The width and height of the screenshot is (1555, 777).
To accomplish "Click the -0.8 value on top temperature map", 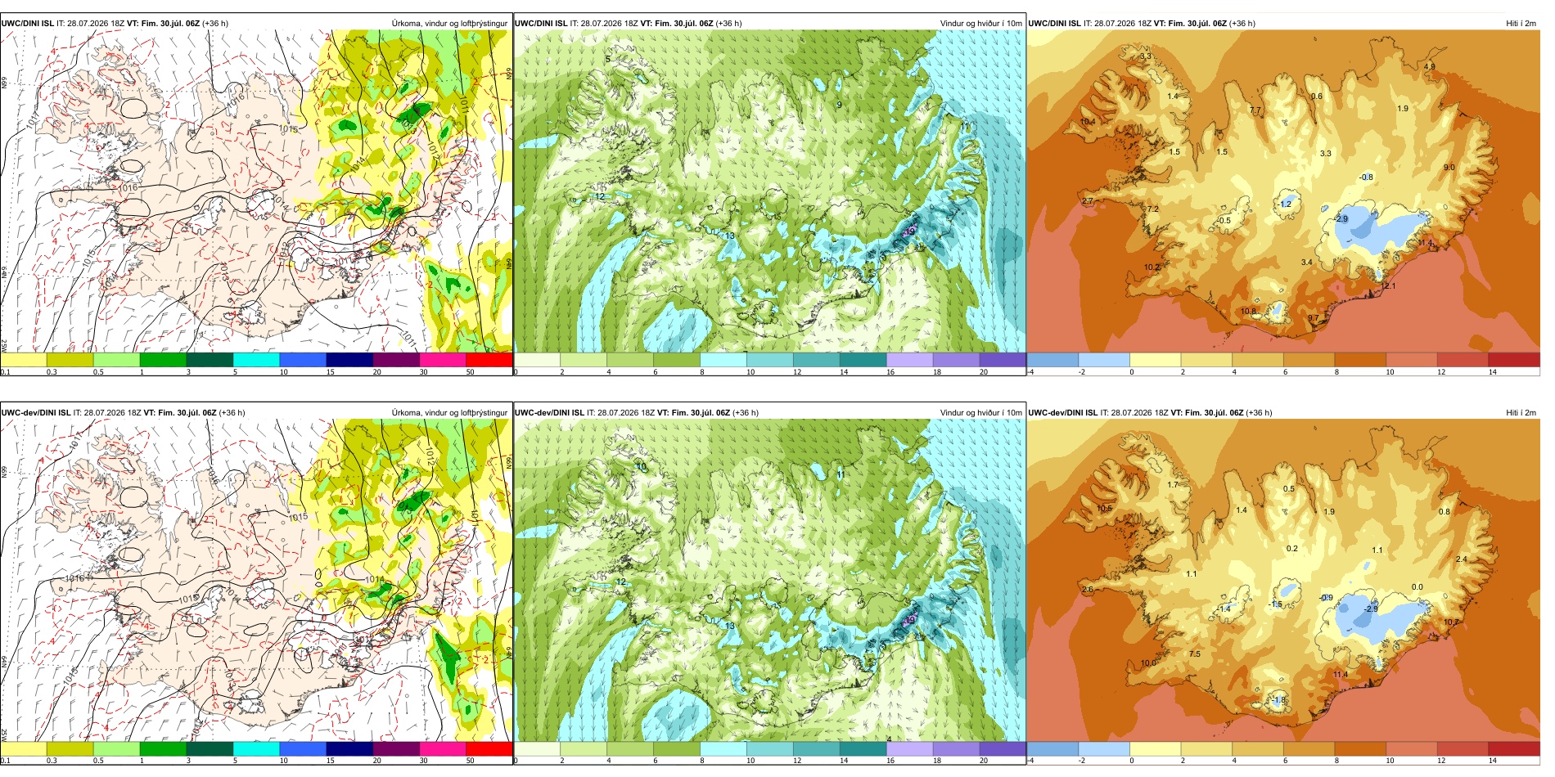I will click(x=1366, y=177).
